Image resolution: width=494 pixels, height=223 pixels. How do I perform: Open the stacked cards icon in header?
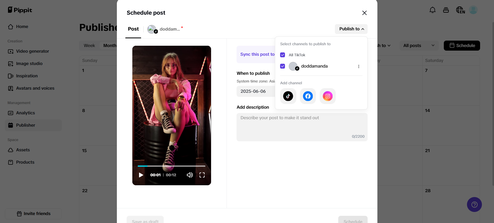click(x=446, y=10)
